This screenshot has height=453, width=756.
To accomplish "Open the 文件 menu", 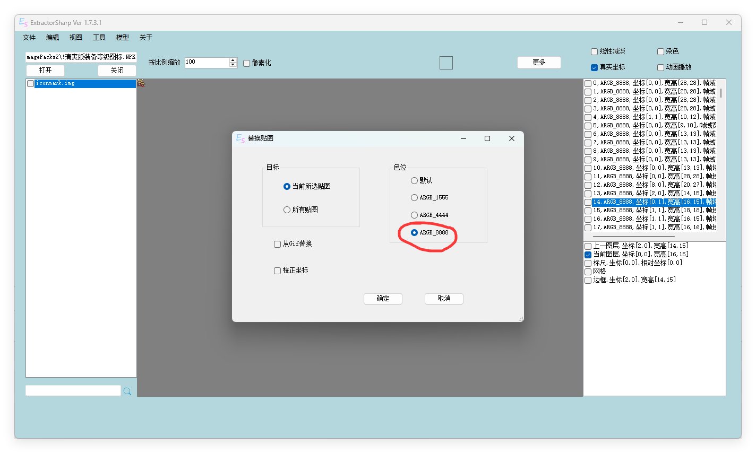I will [29, 38].
